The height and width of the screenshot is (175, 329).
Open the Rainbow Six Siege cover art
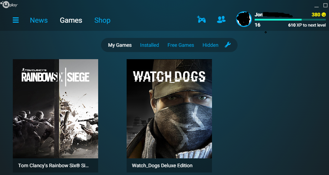(55, 109)
